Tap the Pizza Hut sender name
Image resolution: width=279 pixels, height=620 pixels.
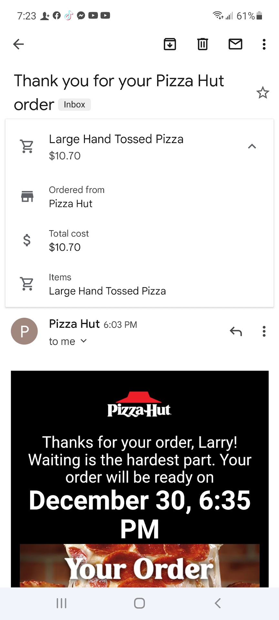pyautogui.click(x=74, y=324)
